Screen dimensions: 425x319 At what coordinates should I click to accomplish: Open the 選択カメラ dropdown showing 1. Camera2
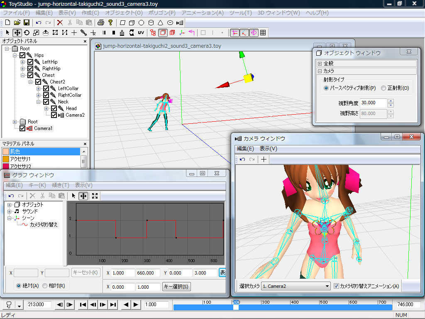click(x=296, y=286)
